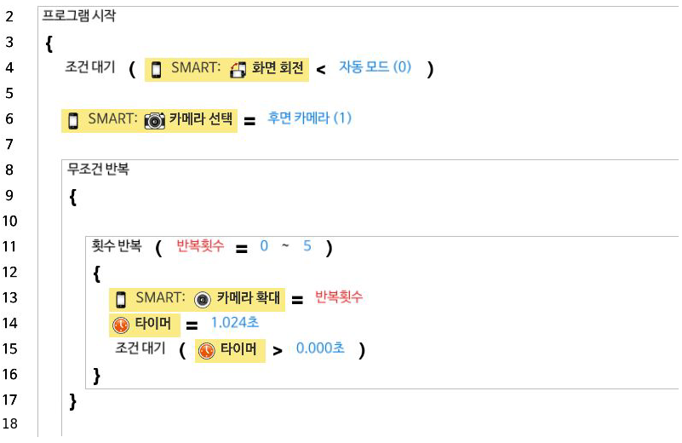Edit the 0.000초 comparison value
Screen dimensions: 682x443
pos(320,349)
